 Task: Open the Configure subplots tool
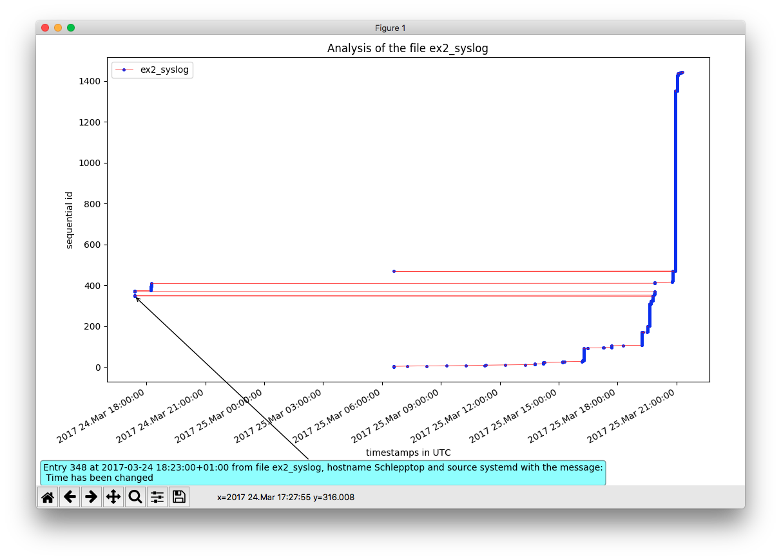point(157,497)
